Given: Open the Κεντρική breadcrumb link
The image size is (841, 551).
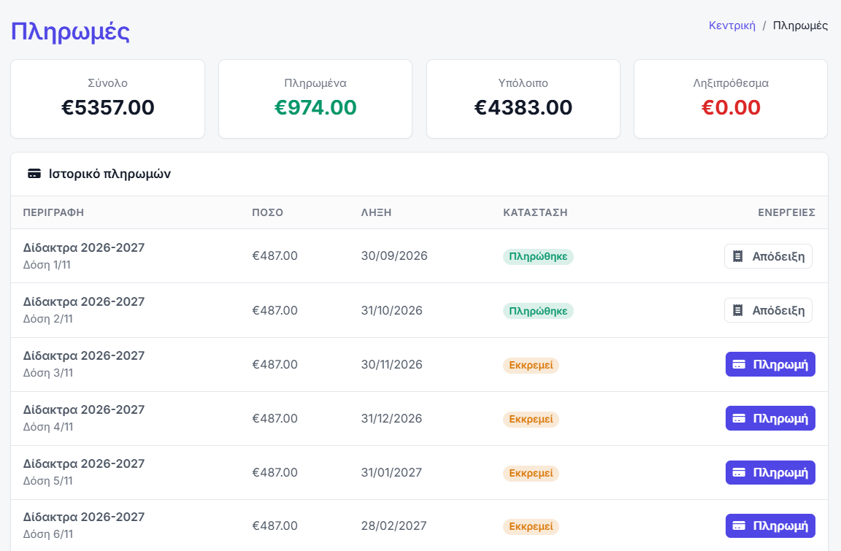Looking at the screenshot, I should (731, 26).
